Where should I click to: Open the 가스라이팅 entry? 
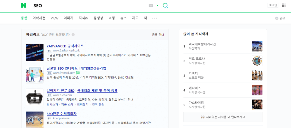pos(196,103)
